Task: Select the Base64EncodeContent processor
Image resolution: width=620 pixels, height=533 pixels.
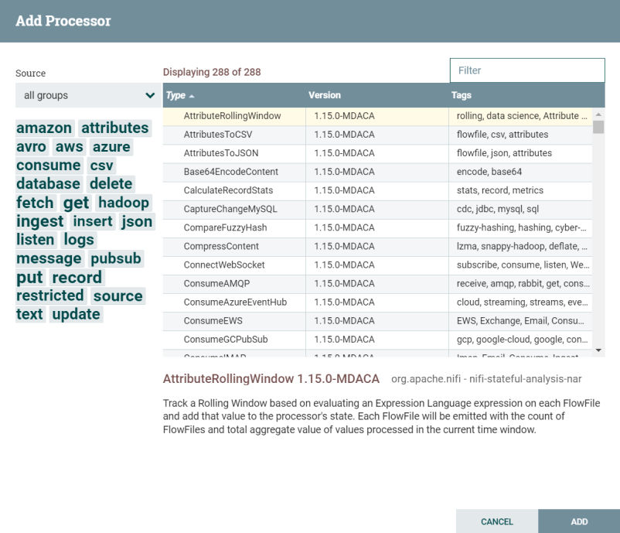Action: (x=232, y=172)
